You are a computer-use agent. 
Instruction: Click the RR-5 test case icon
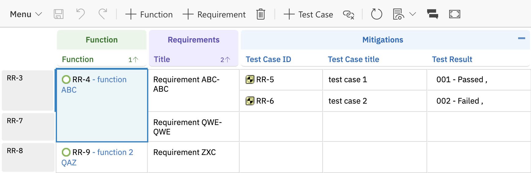click(x=250, y=80)
